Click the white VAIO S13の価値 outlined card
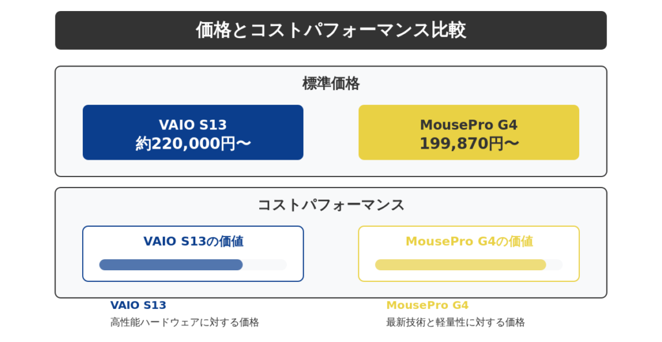The width and height of the screenshot is (662, 342). (193, 254)
